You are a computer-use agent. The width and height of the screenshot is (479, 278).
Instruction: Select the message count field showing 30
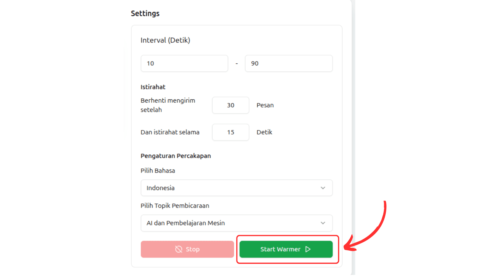(x=231, y=105)
